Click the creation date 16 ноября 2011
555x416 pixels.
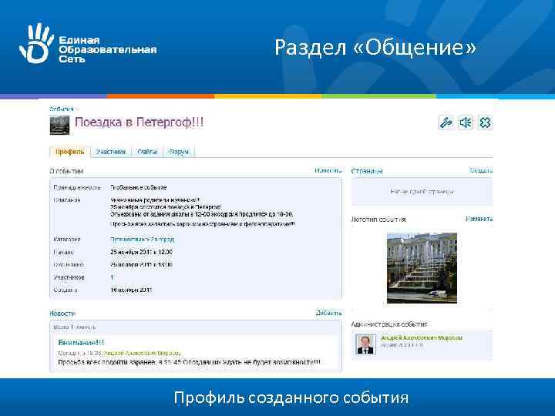131,290
